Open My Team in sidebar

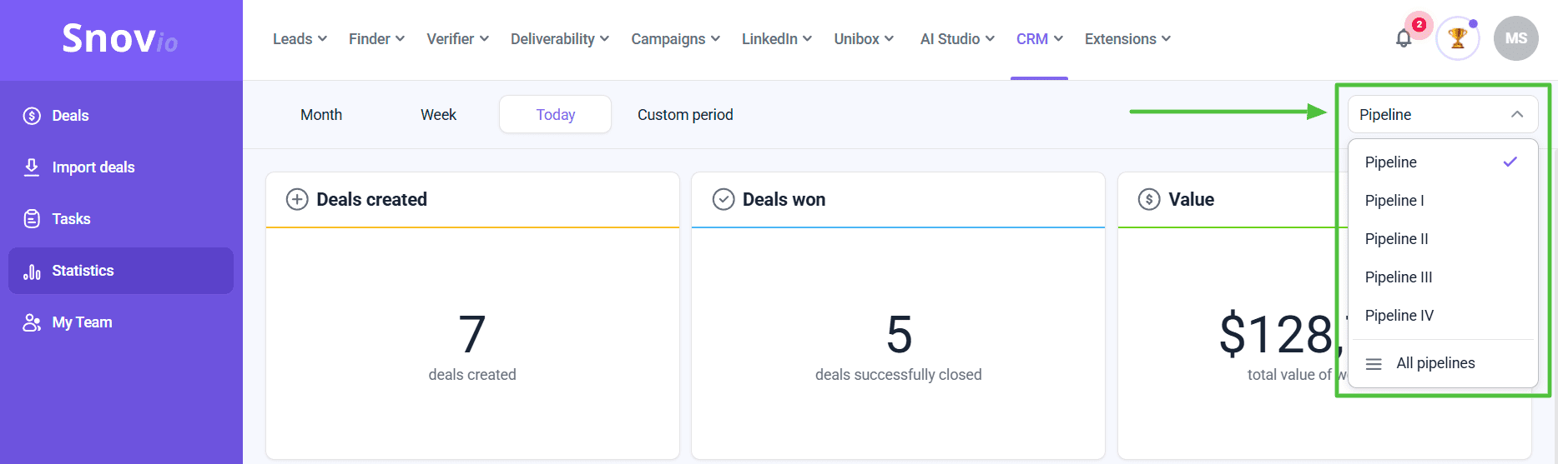click(x=82, y=322)
